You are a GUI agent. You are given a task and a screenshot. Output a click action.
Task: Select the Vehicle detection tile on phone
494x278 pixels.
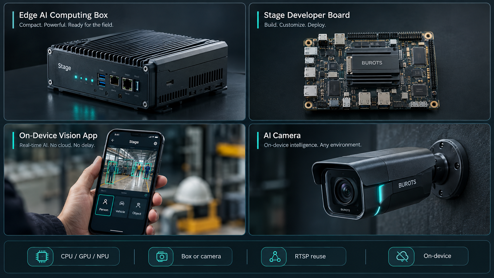tap(121, 207)
